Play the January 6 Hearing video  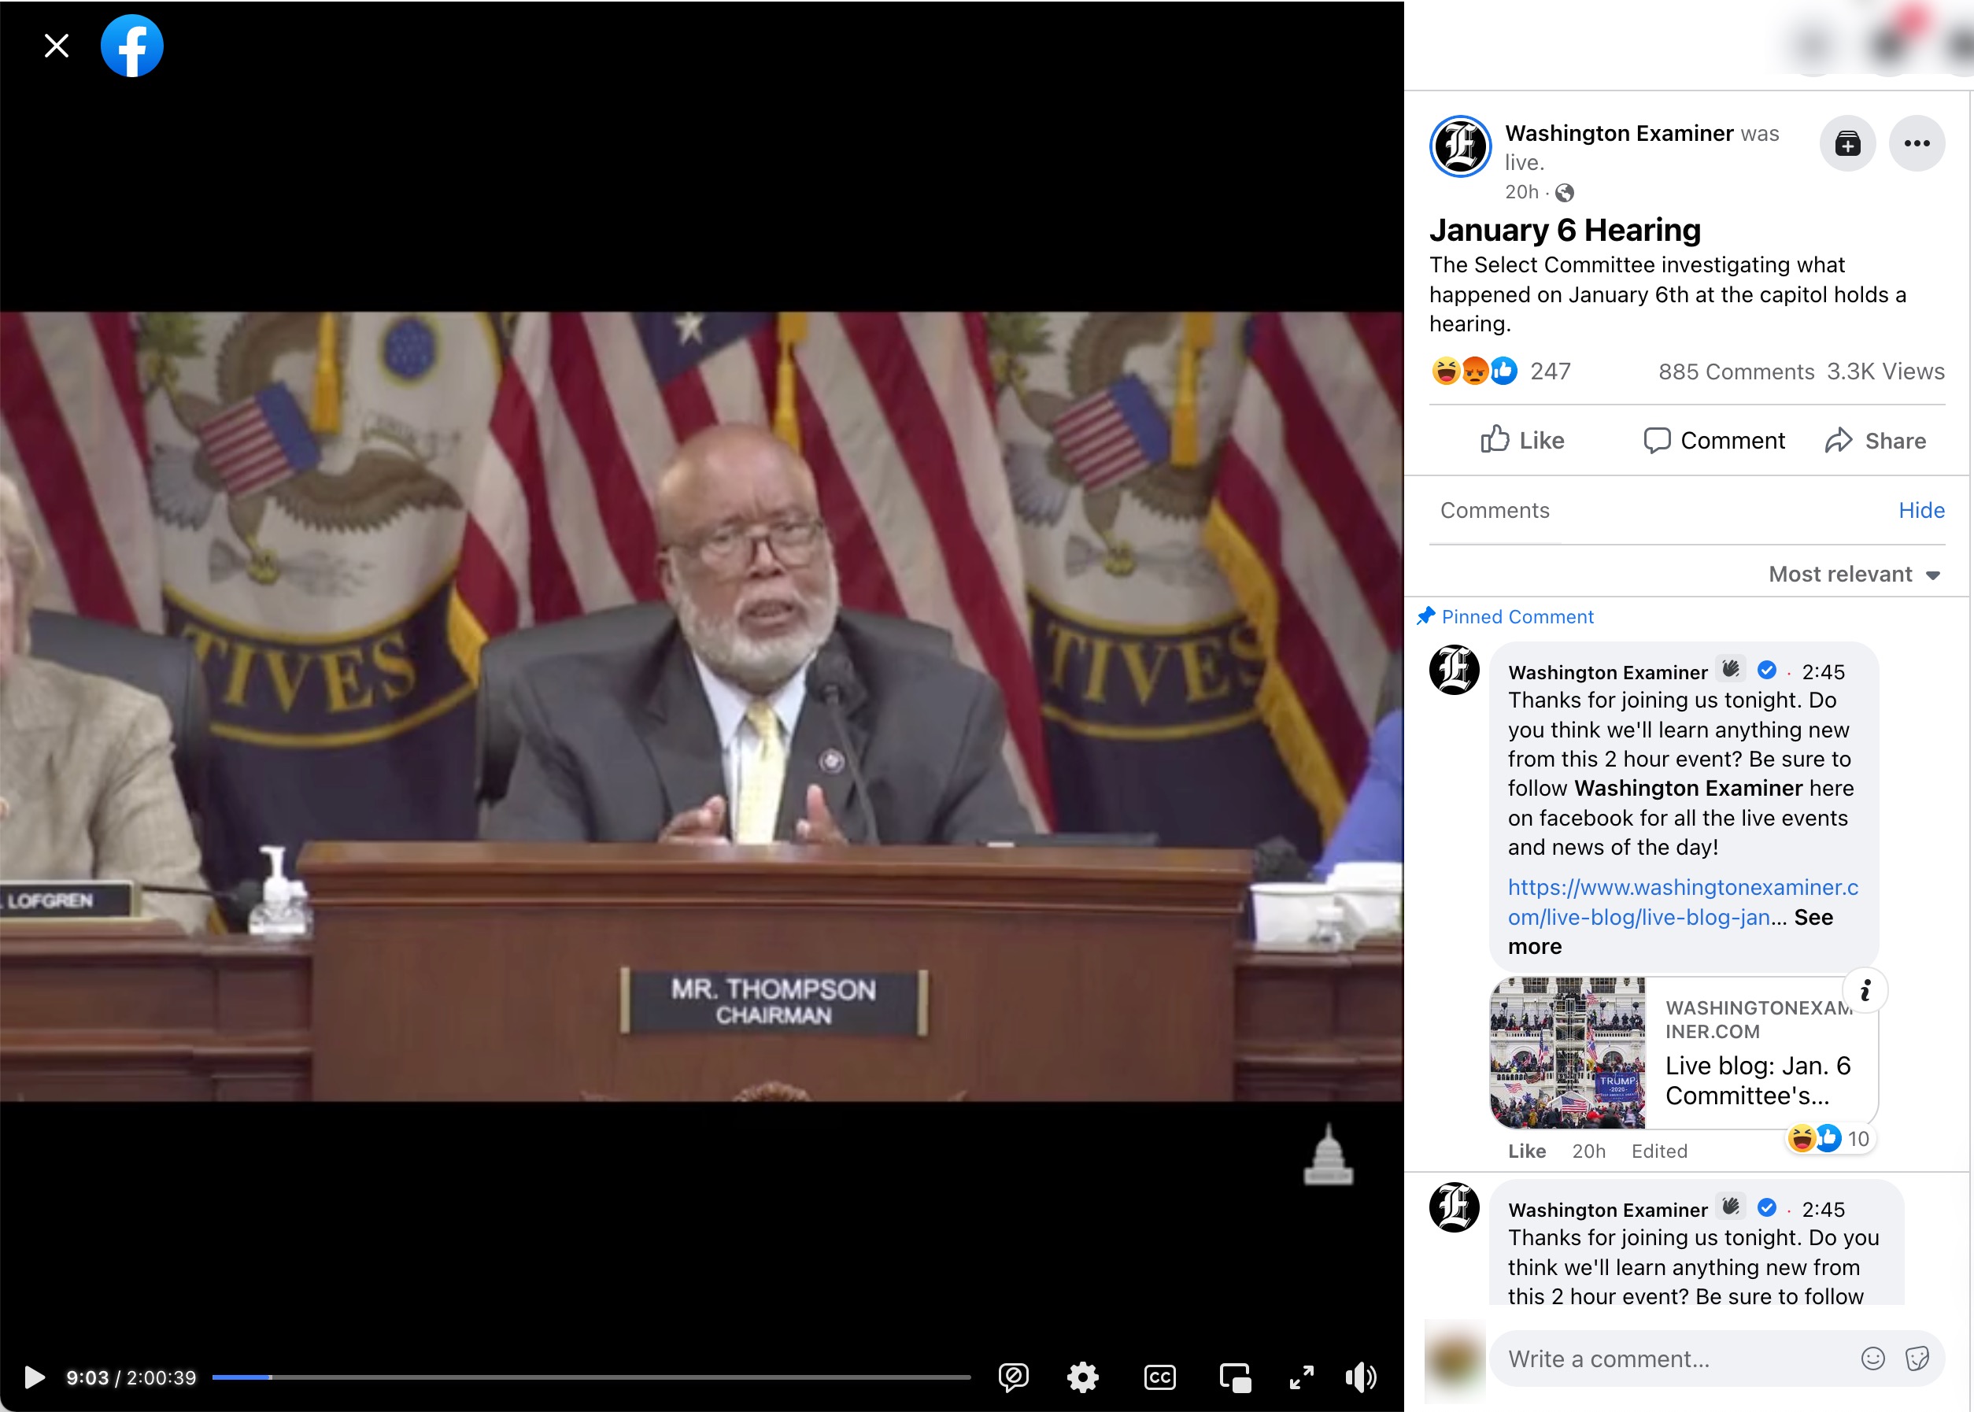tap(34, 1377)
